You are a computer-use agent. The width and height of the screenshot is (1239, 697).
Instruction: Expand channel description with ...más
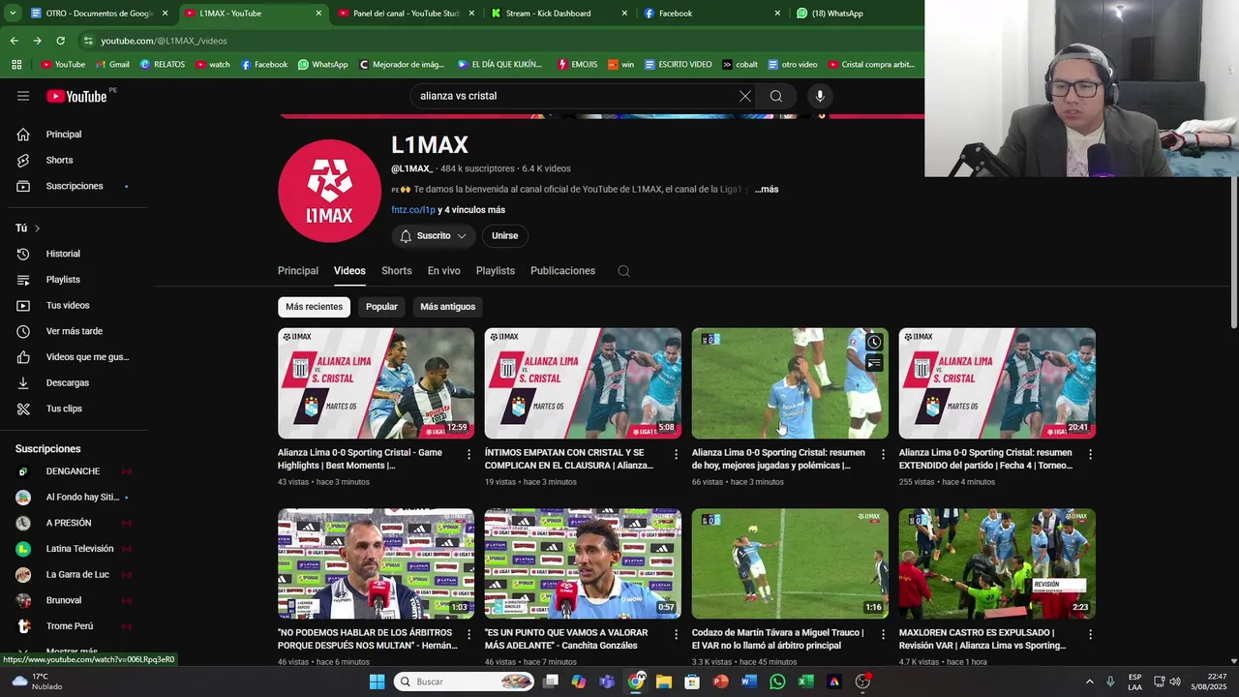(x=767, y=190)
